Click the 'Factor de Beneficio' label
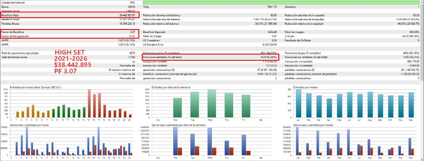Screen dimensions: 424x161 12,32
